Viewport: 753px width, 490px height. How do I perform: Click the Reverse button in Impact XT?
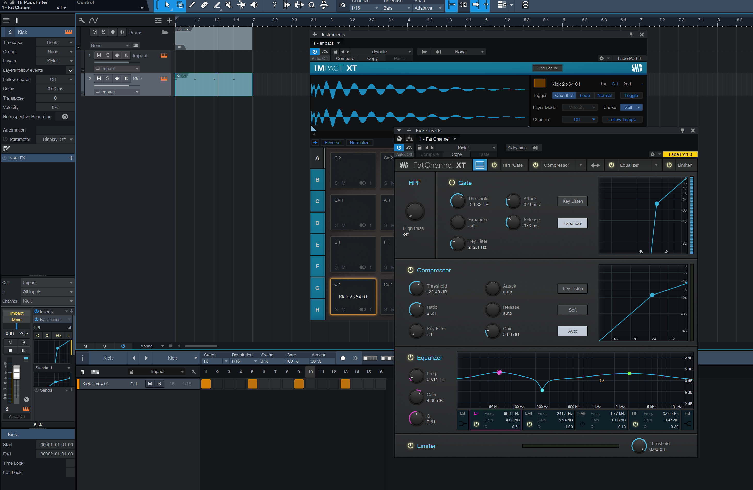[x=332, y=143]
